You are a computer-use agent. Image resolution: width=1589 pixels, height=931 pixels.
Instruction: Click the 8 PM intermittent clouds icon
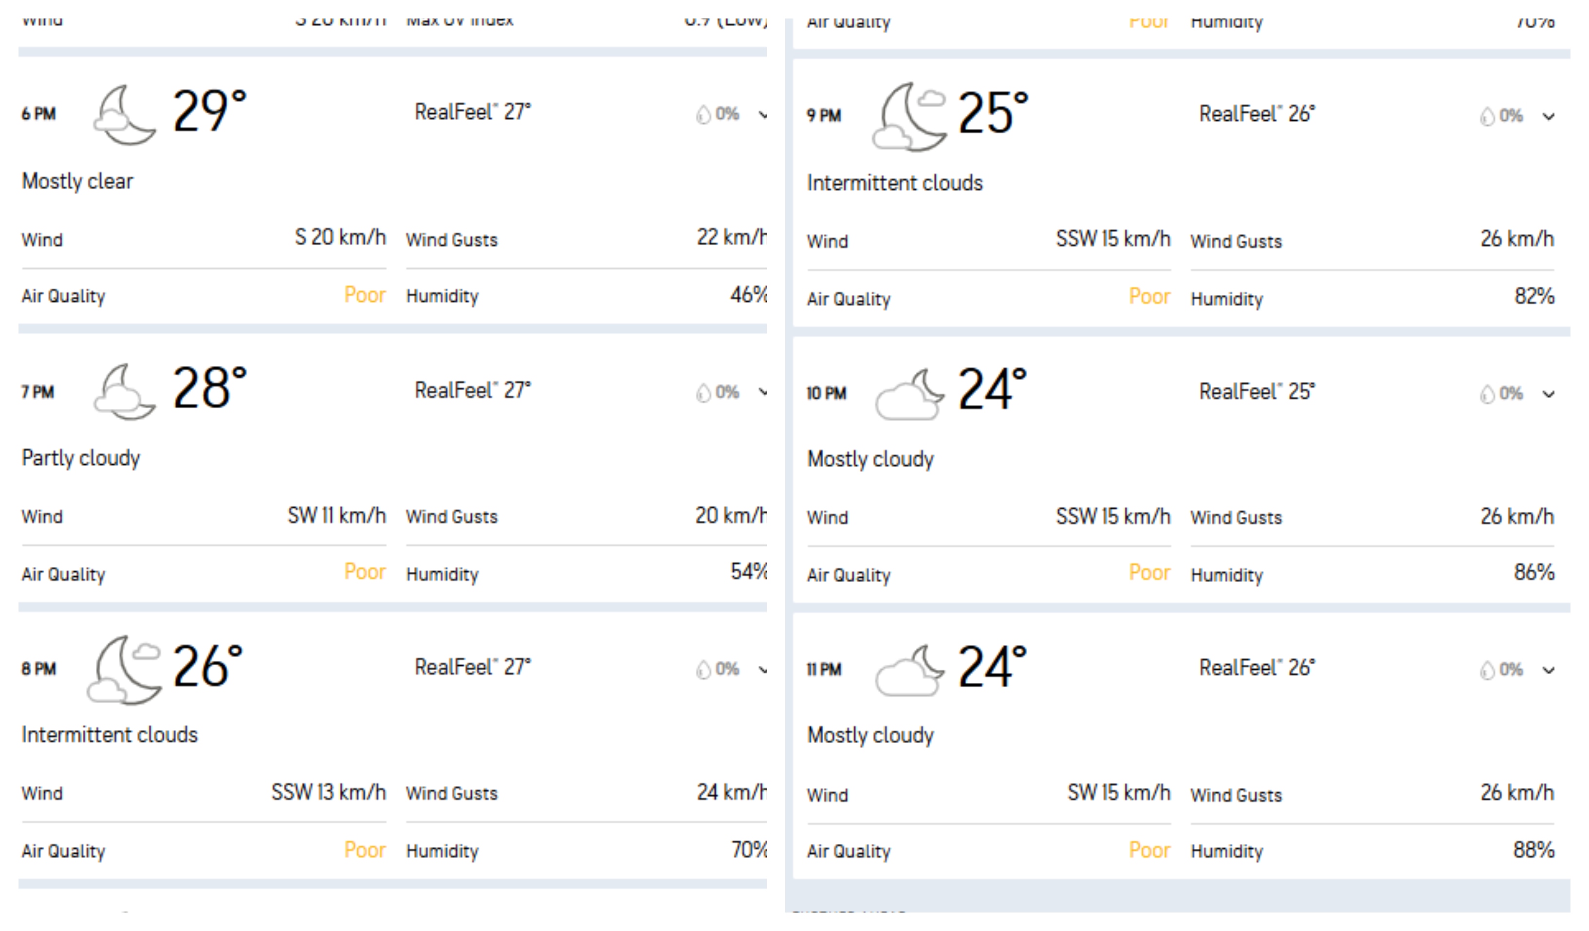click(124, 669)
